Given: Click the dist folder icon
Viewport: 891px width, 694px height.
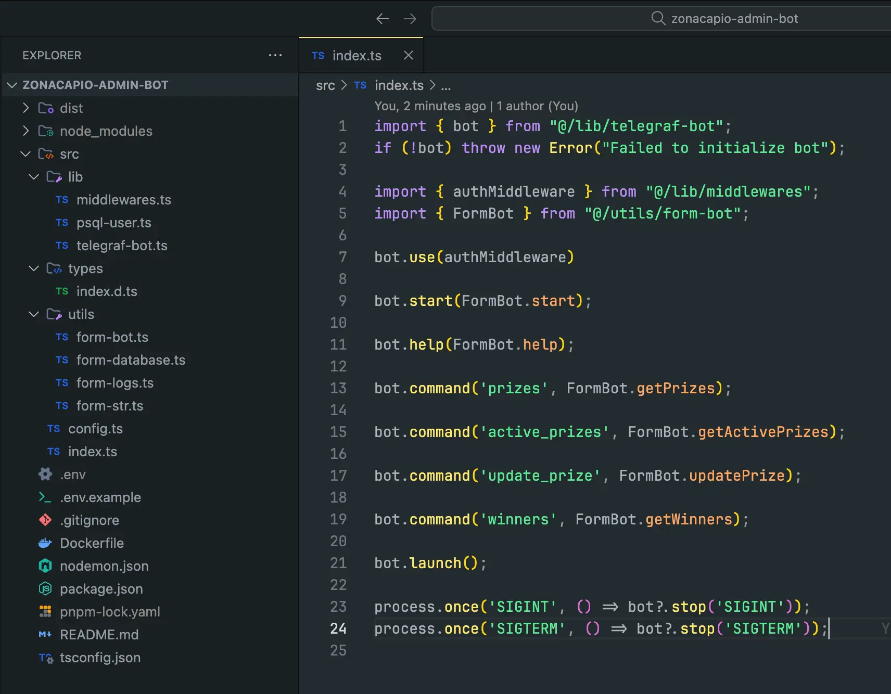Looking at the screenshot, I should [46, 108].
